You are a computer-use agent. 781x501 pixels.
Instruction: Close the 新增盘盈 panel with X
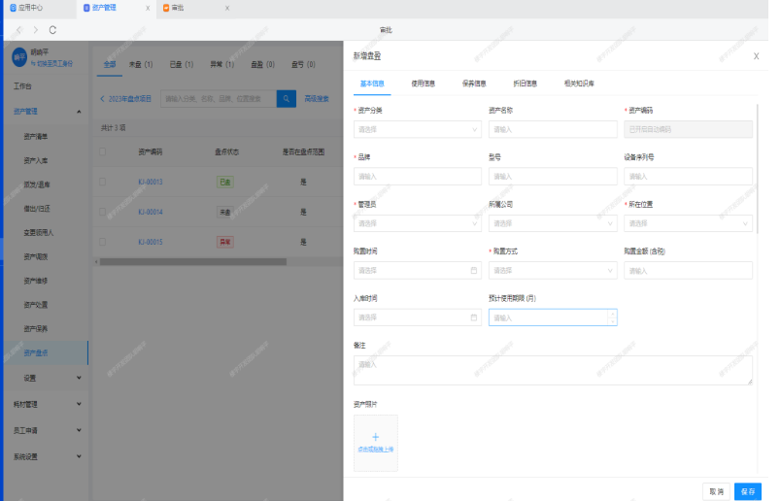point(756,56)
